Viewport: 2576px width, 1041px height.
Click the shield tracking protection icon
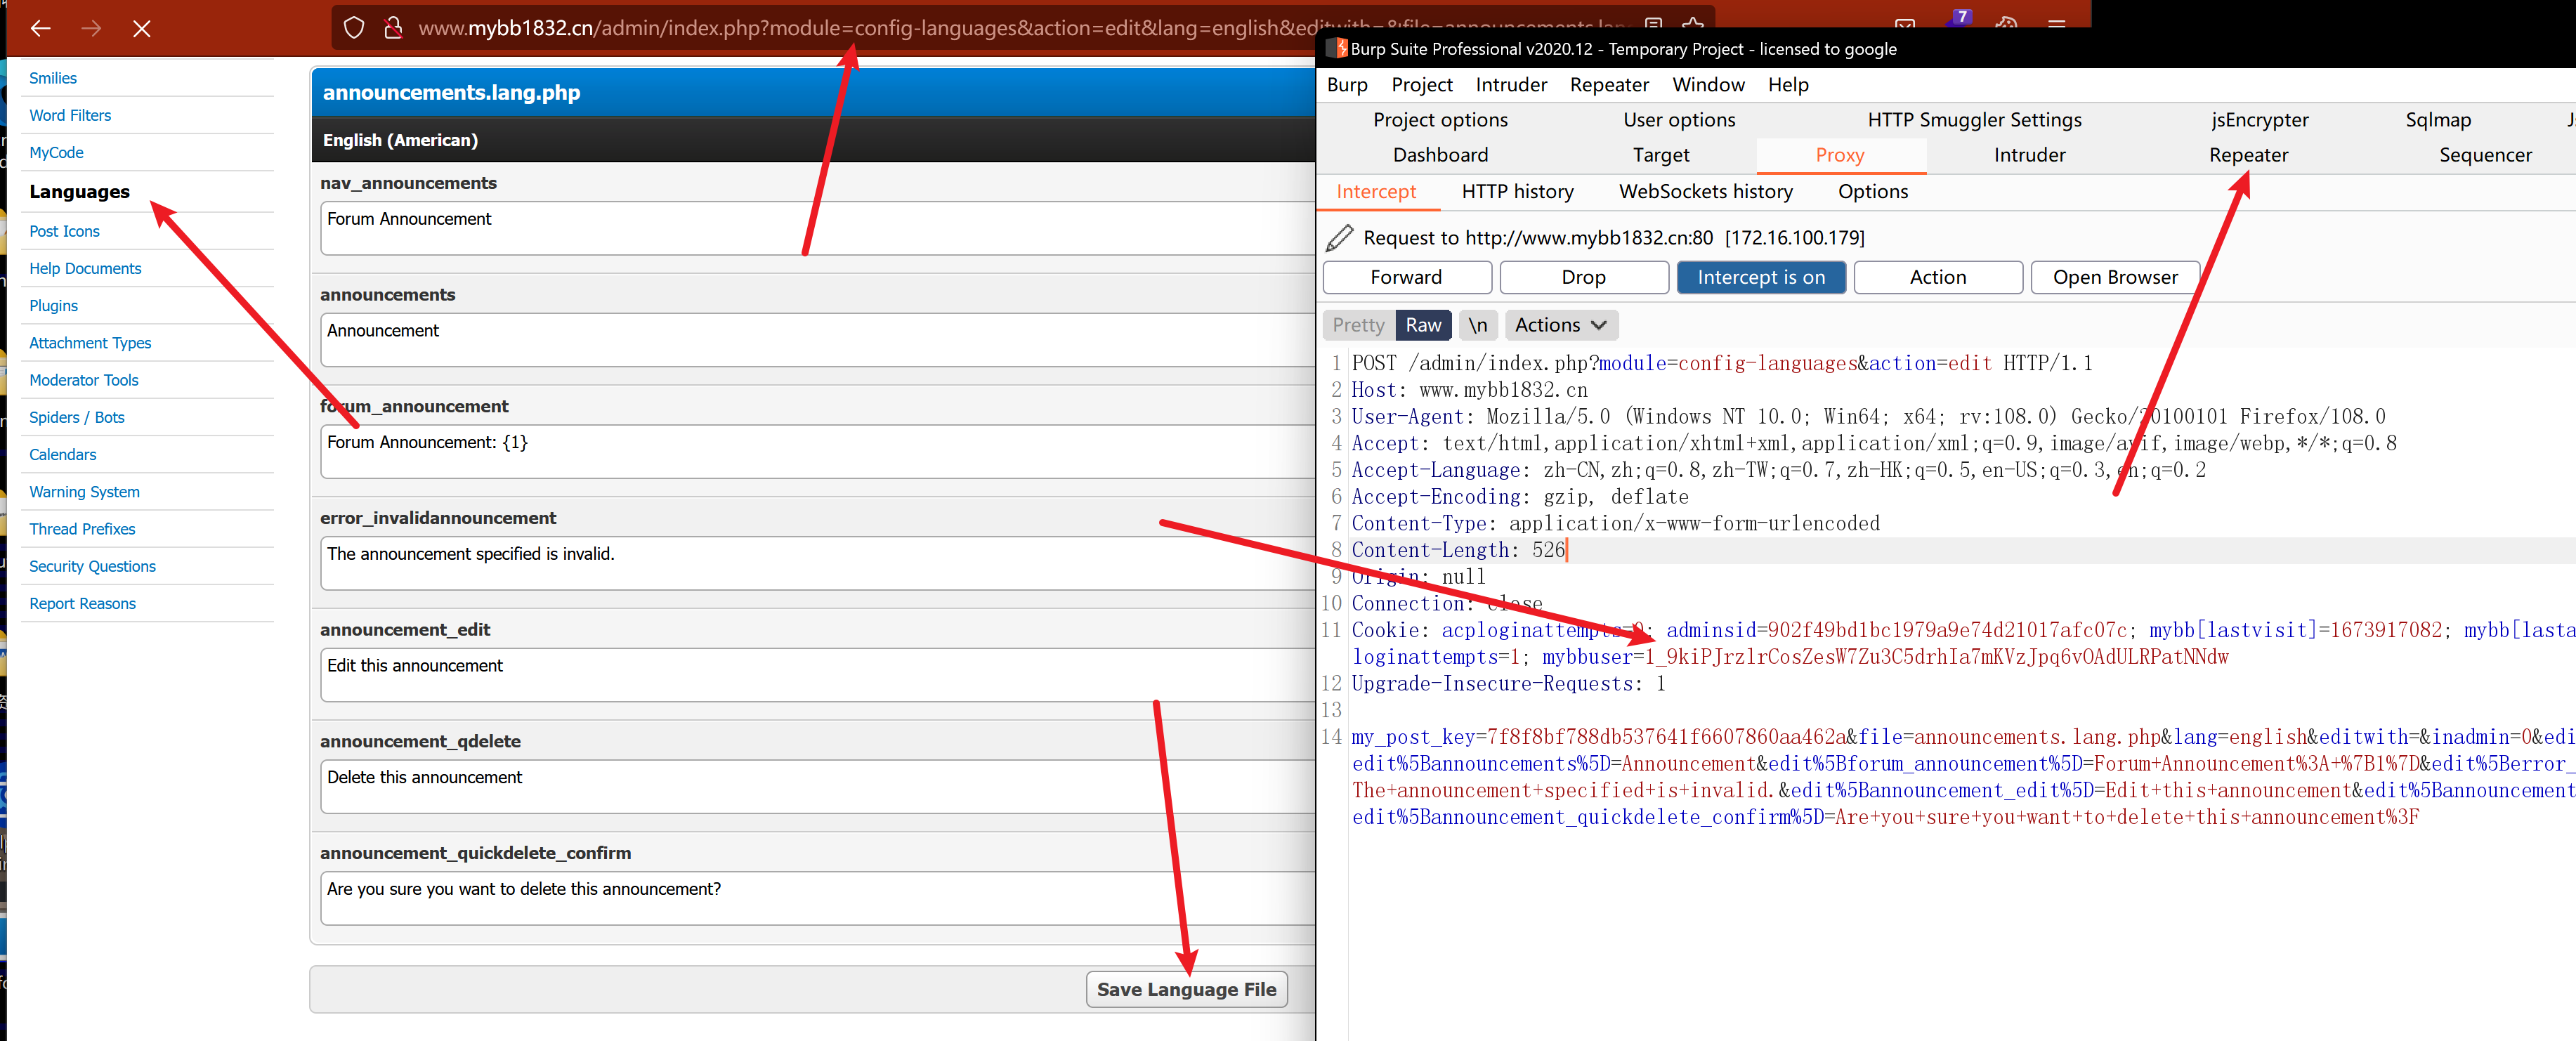pos(354,28)
